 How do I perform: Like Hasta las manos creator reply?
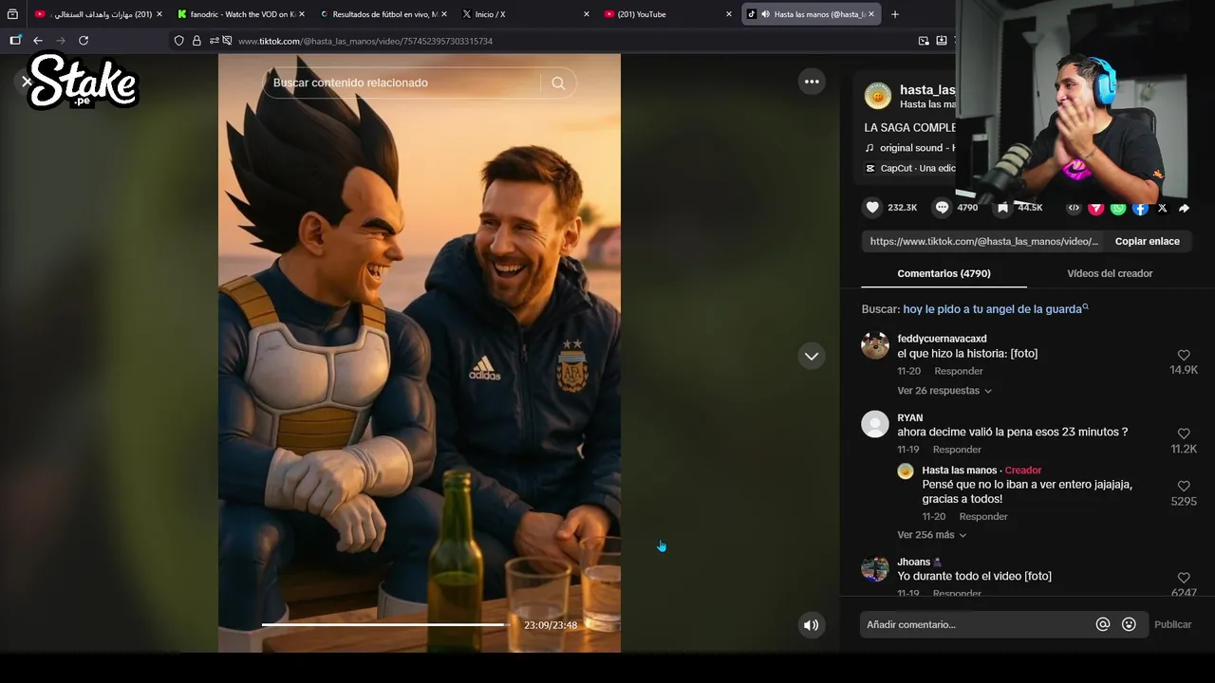[x=1184, y=486]
